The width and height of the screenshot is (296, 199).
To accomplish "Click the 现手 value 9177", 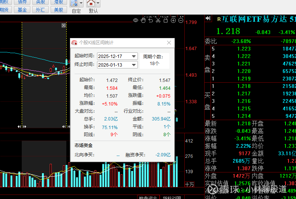I will point(244,154).
